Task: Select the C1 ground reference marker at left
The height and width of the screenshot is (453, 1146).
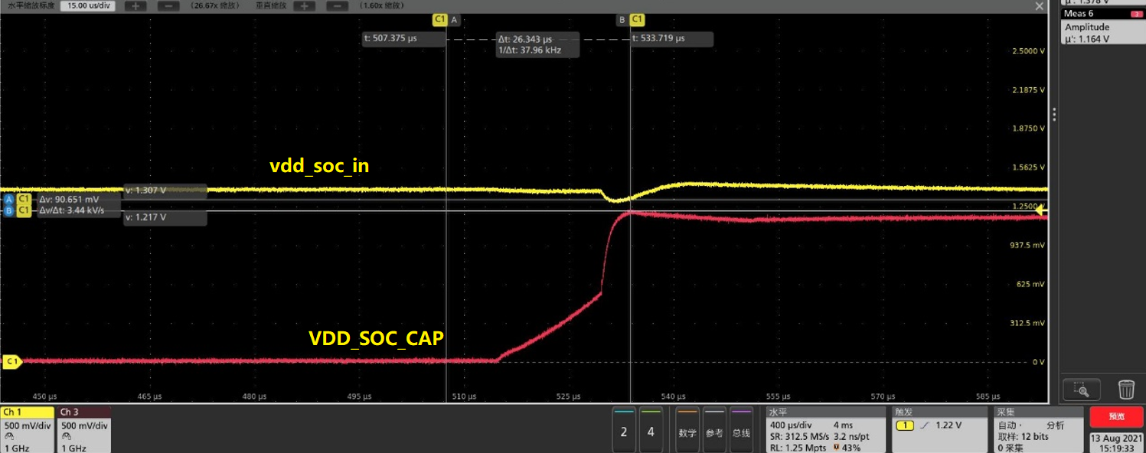Action: pyautogui.click(x=11, y=361)
